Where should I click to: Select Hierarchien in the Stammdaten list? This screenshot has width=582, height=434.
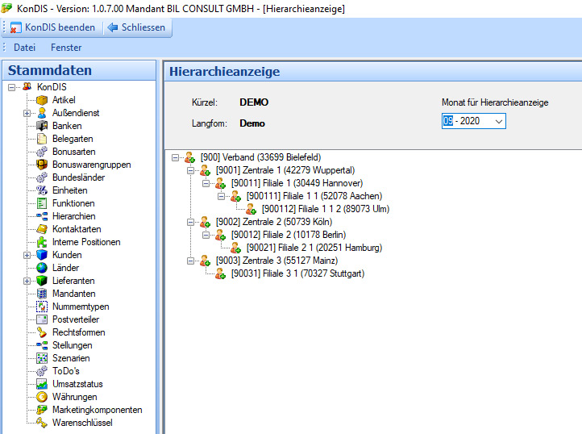pyautogui.click(x=73, y=216)
